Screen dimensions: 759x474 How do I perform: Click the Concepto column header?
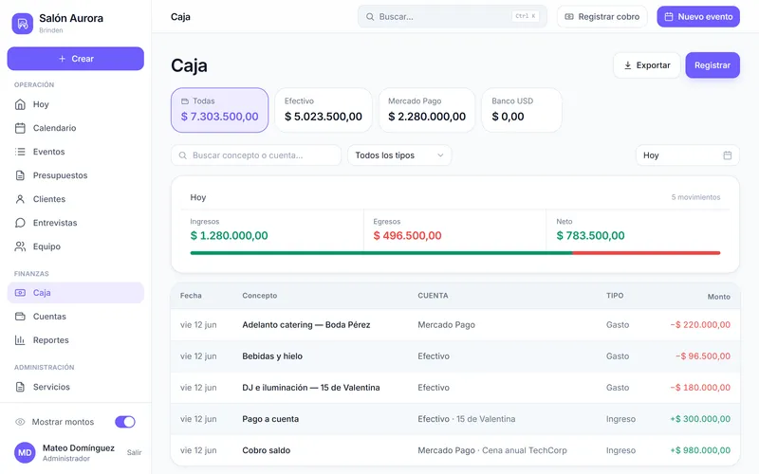pyautogui.click(x=259, y=296)
